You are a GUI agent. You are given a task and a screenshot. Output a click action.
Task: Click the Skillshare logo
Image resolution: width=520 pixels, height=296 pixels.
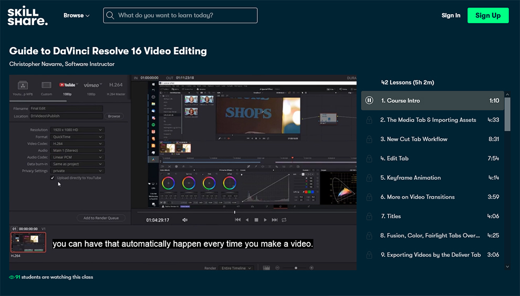coord(27,17)
